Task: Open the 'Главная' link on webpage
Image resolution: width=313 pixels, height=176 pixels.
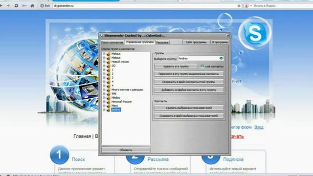Action: (82, 136)
